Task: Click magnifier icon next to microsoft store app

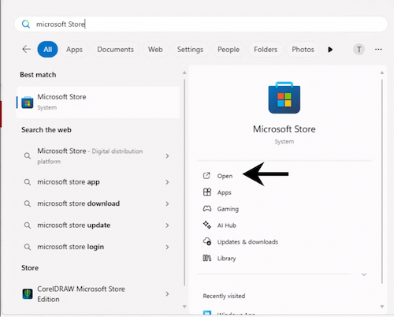Action: point(28,182)
